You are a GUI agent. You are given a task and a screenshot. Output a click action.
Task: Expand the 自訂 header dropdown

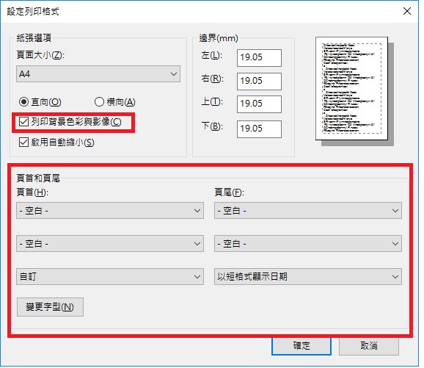[x=110, y=276]
